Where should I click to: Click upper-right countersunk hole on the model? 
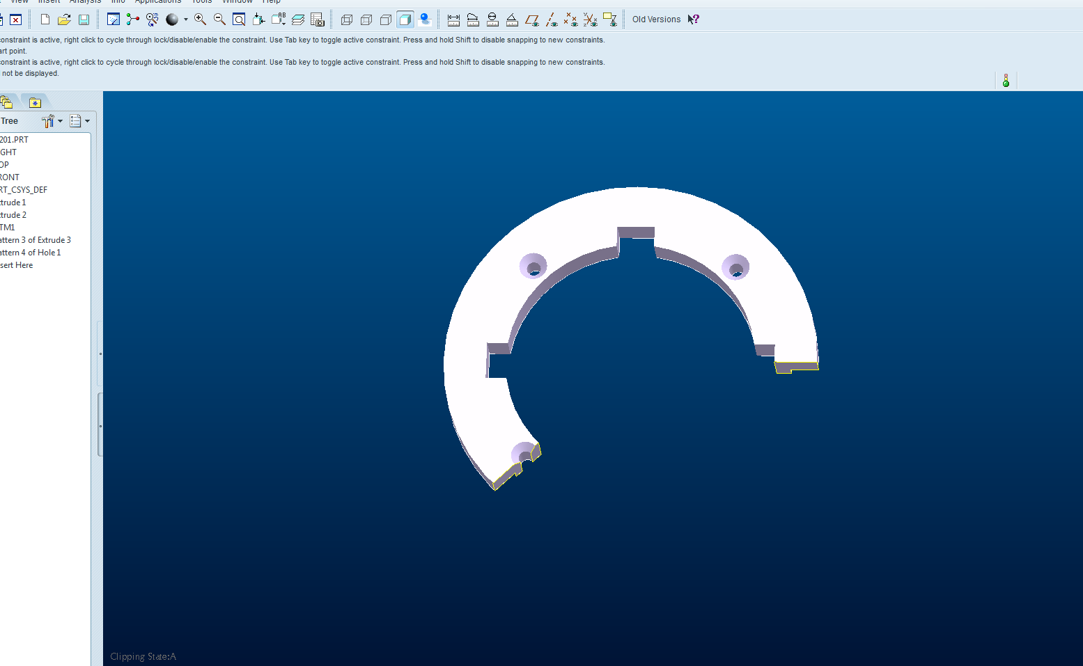pyautogui.click(x=735, y=267)
